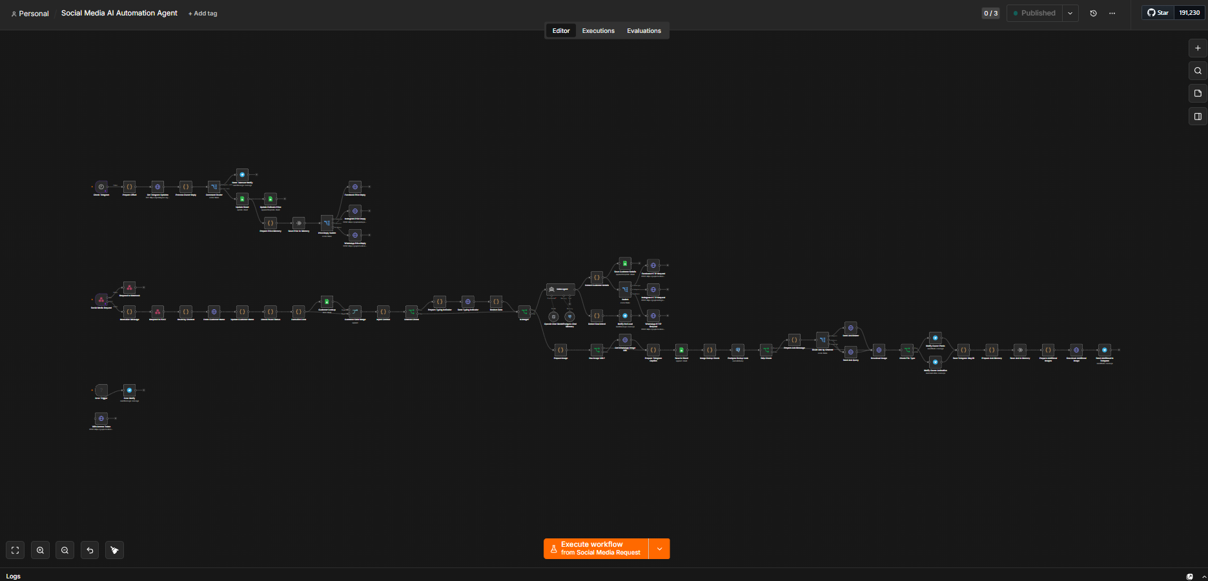Screen dimensions: 1208x581
Task: Switch to the Executions tab
Action: pyautogui.click(x=599, y=30)
